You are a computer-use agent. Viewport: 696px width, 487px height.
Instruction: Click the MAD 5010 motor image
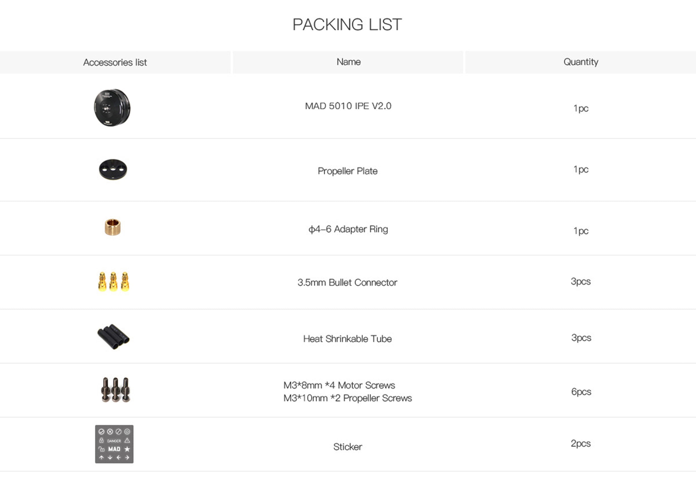coord(112,108)
